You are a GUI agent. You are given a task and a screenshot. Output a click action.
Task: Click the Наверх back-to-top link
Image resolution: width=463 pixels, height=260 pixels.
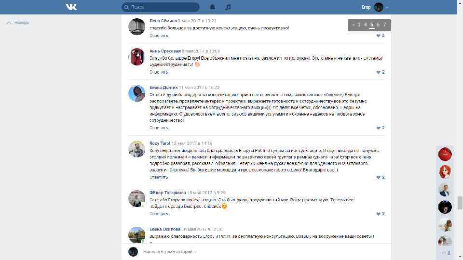tap(18, 23)
